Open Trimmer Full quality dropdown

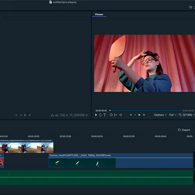(x=64, y=115)
